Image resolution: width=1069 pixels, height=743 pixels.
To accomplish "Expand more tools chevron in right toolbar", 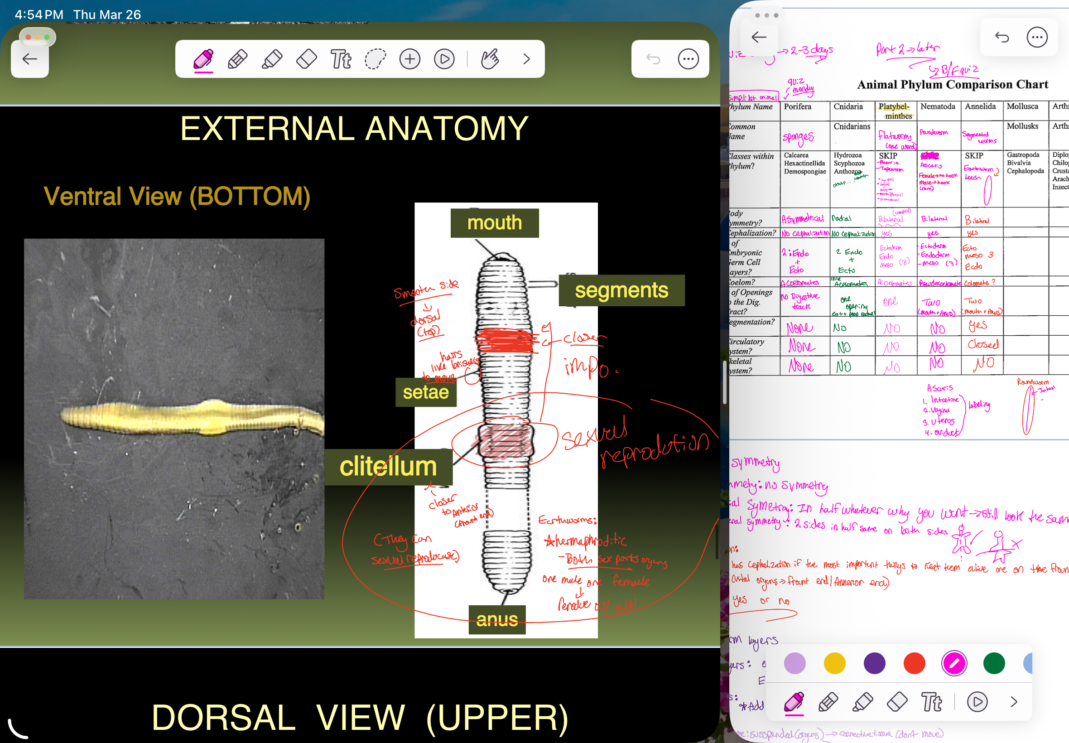I will point(1014,702).
